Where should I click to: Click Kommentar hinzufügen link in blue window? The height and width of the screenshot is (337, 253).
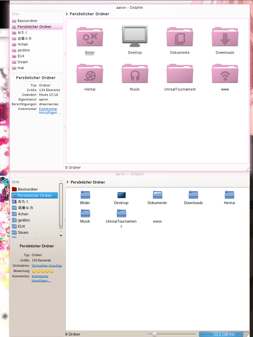click(x=41, y=278)
